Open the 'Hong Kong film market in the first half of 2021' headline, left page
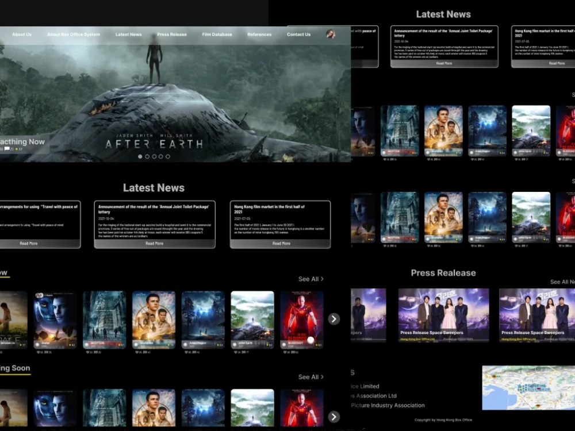The image size is (575, 431). [x=270, y=209]
